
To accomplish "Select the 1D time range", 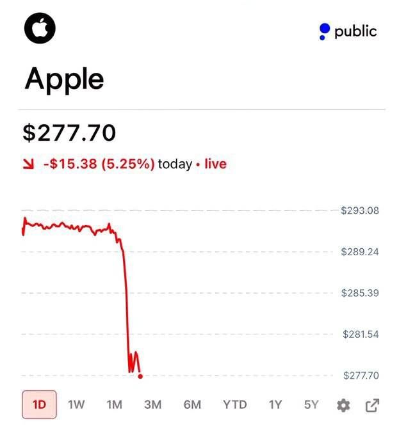I will (x=39, y=404).
